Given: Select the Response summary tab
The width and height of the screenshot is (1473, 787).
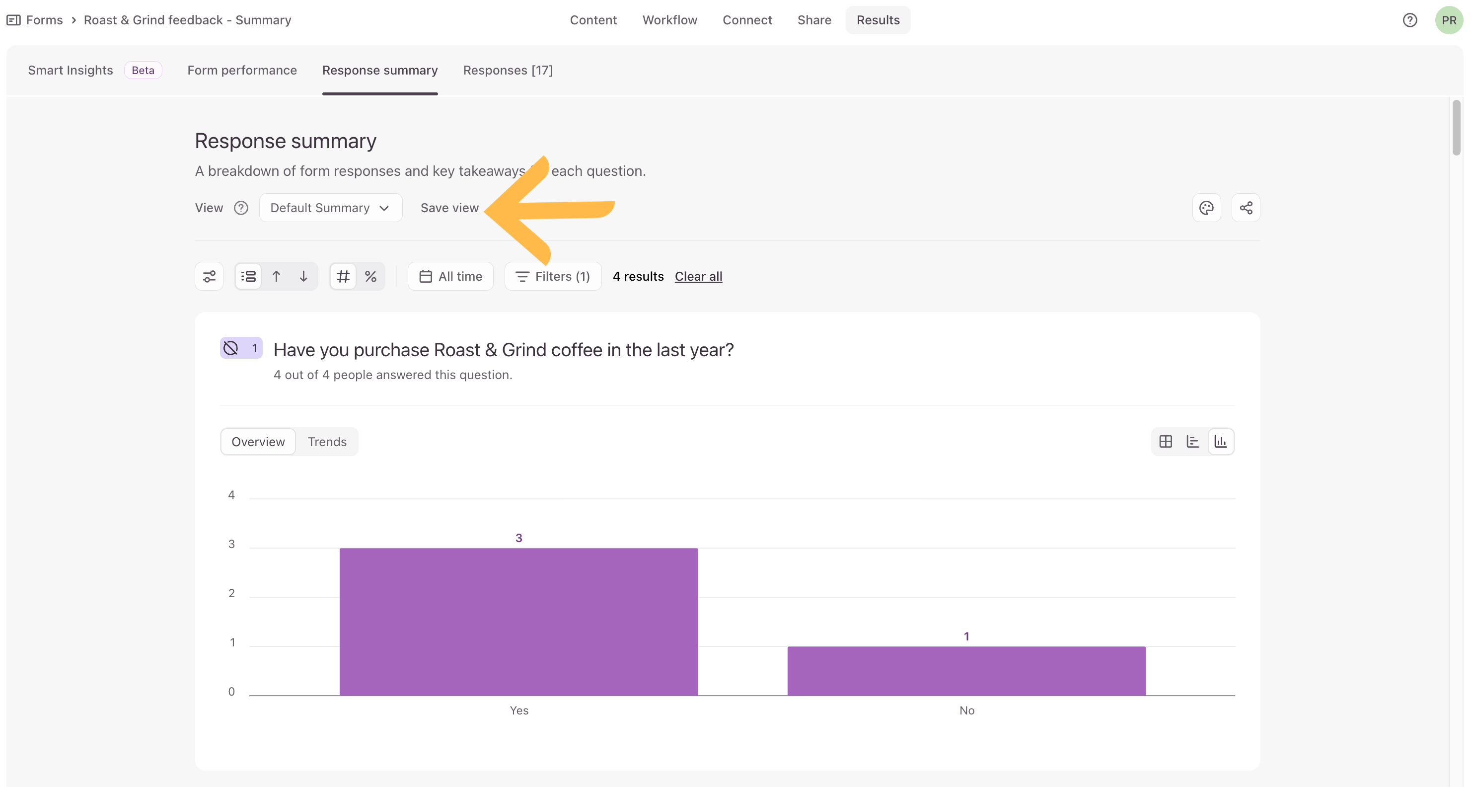Looking at the screenshot, I should [380, 70].
